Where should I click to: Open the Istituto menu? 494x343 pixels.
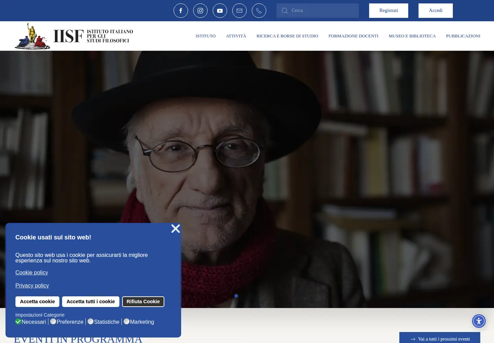(x=205, y=36)
